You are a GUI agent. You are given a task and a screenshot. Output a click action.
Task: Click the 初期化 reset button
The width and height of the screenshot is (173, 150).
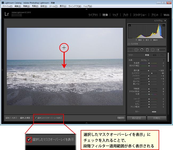click(x=157, y=118)
